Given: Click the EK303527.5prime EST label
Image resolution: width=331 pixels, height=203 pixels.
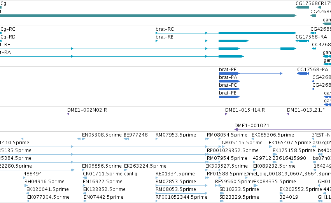Looking at the screenshot, I should [x=226, y=166].
